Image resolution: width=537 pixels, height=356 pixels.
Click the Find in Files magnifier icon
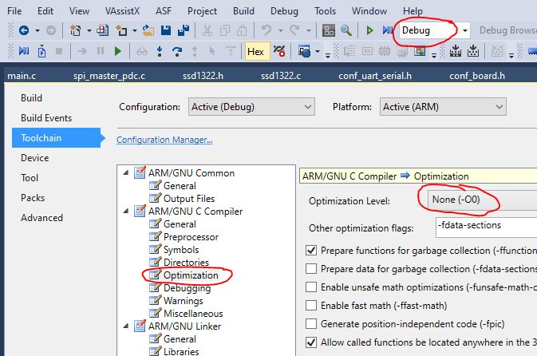pyautogui.click(x=346, y=30)
